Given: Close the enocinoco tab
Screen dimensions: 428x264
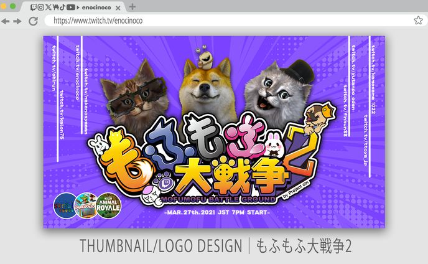Looking at the screenshot, I should point(118,8).
